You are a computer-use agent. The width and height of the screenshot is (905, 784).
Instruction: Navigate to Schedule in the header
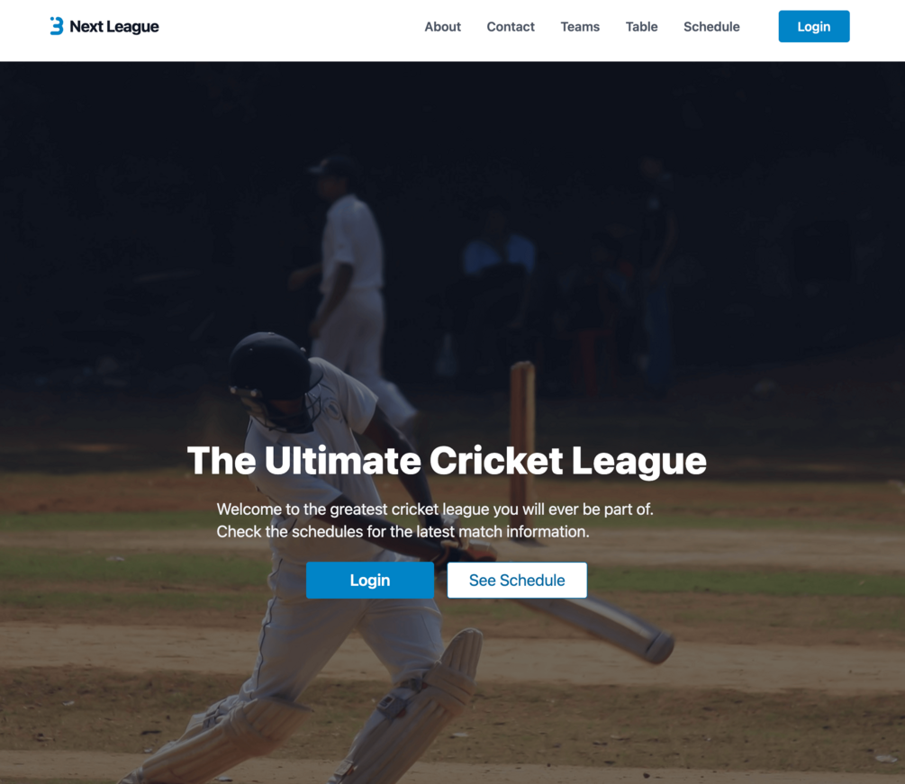point(711,26)
